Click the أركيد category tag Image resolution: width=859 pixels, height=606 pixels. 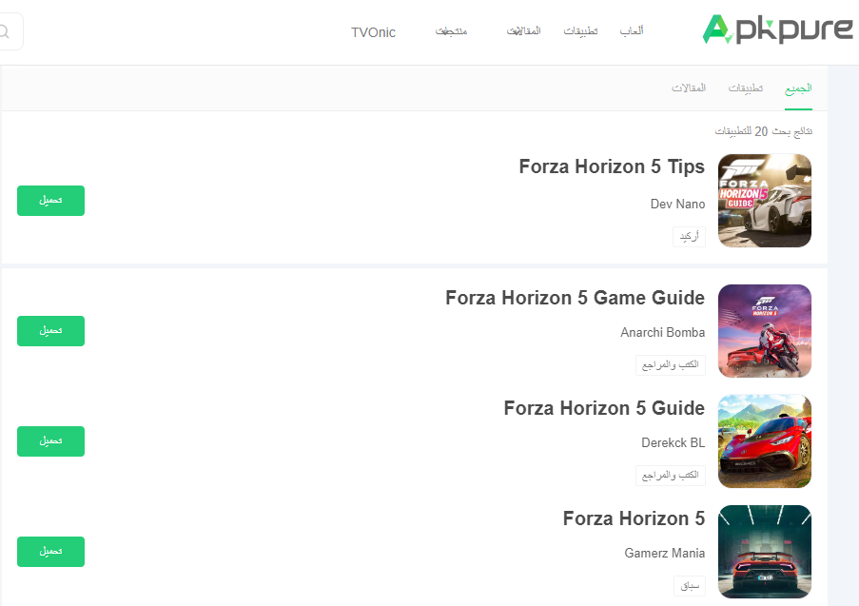pyautogui.click(x=689, y=237)
